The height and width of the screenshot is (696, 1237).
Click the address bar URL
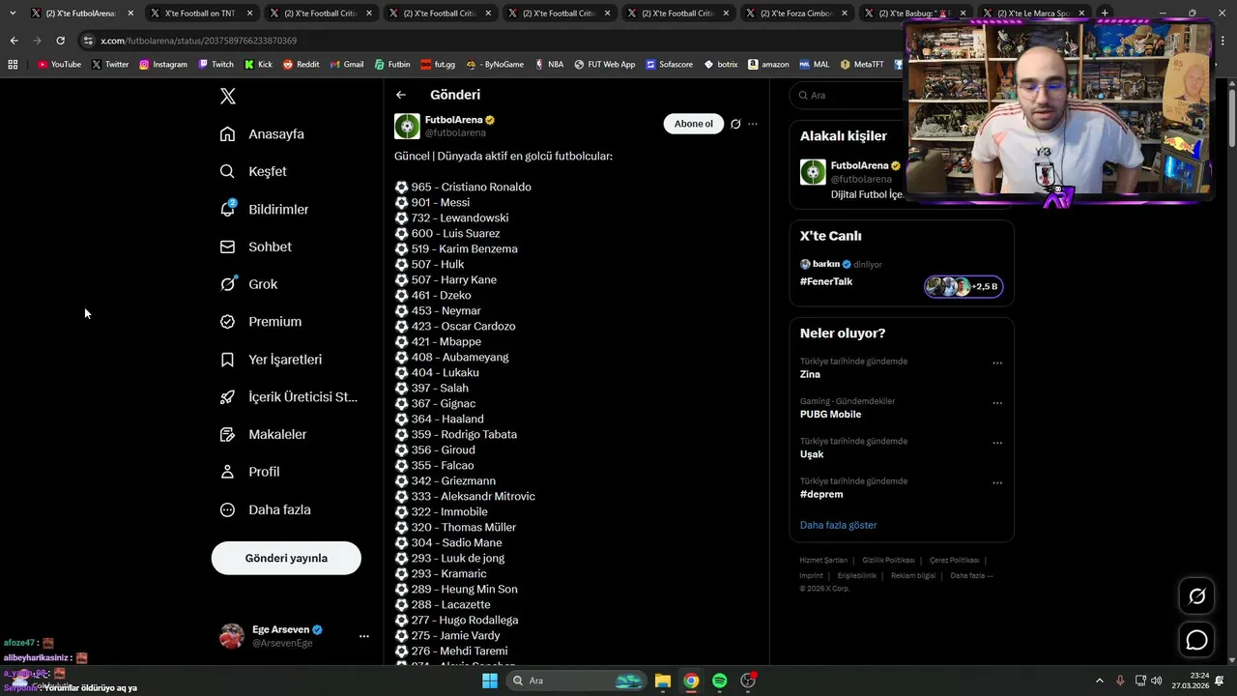click(x=198, y=41)
